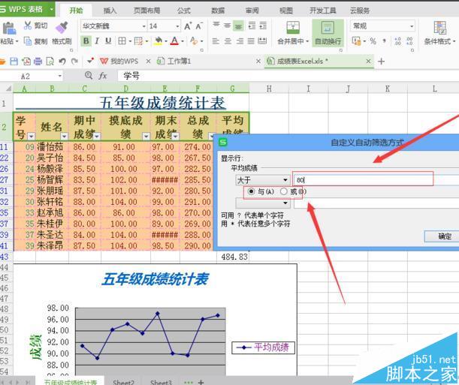Apply percent style format
This screenshot has height=385, width=459.
pos(373,41)
